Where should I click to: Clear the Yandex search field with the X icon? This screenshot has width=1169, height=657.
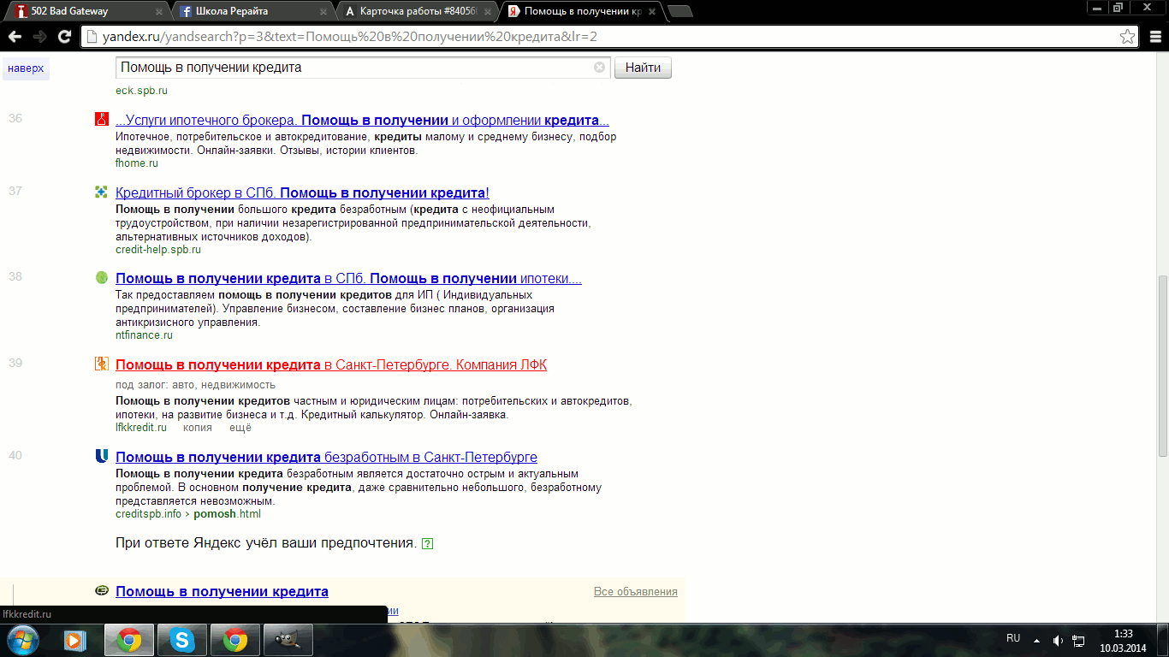tap(599, 68)
